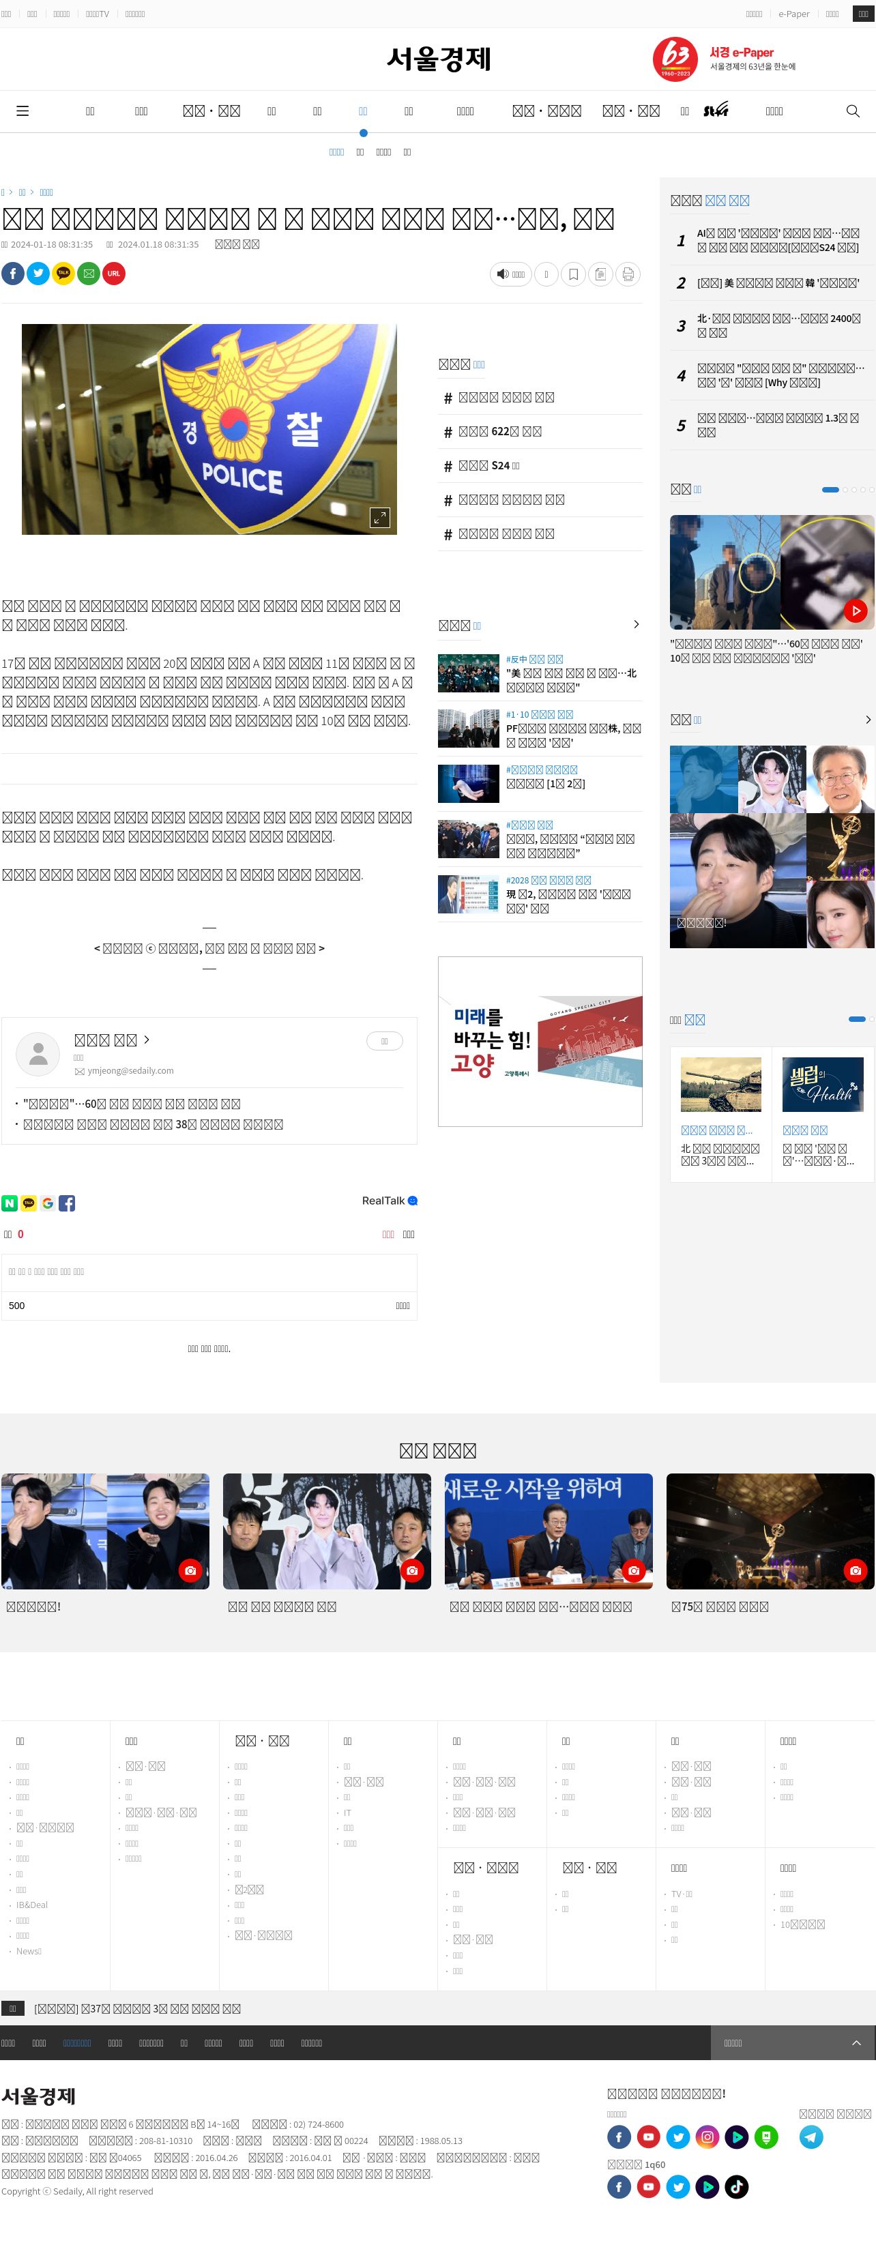
Task: Select the highlighted blue sub-navigation tab
Action: point(336,153)
